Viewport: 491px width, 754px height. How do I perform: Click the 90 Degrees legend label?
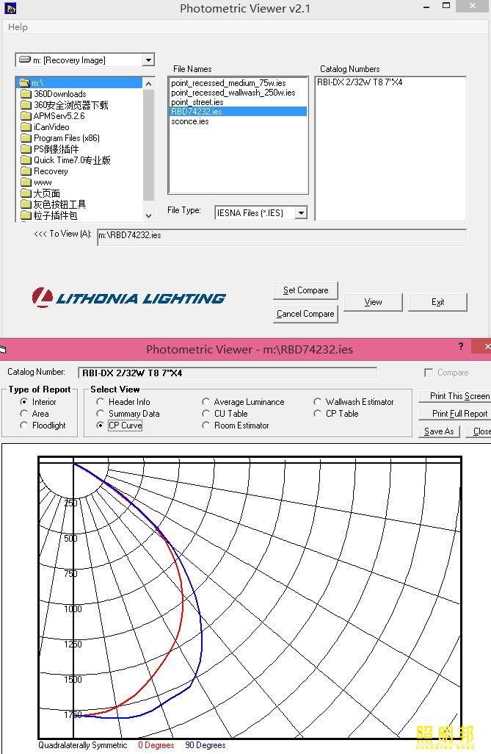[x=206, y=745]
